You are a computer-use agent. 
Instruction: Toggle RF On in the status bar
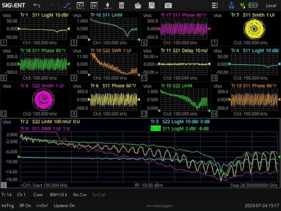(25, 206)
